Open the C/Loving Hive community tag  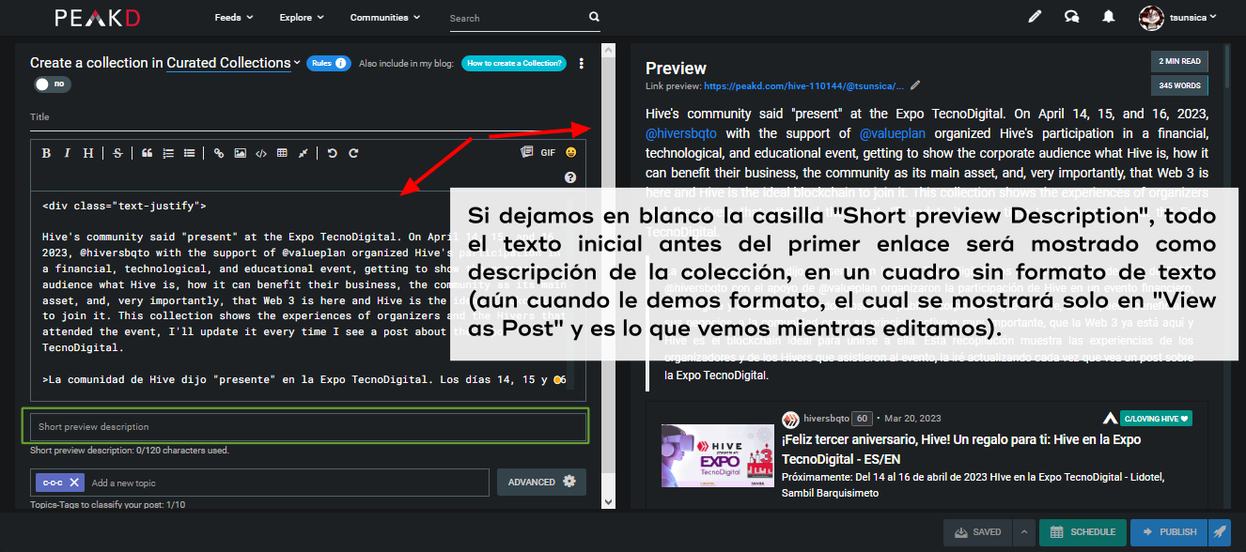click(x=1156, y=418)
